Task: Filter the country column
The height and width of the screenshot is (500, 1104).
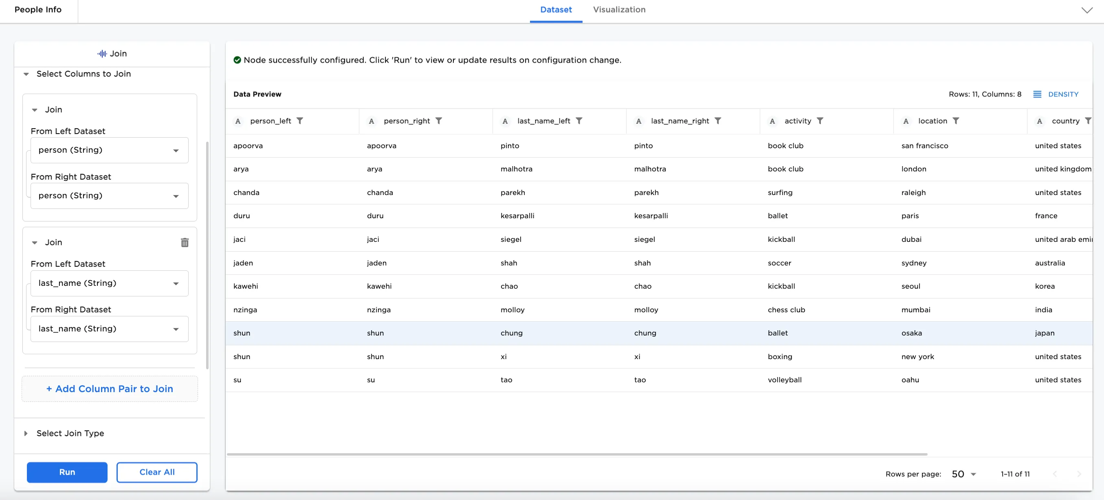Action: (x=1089, y=121)
